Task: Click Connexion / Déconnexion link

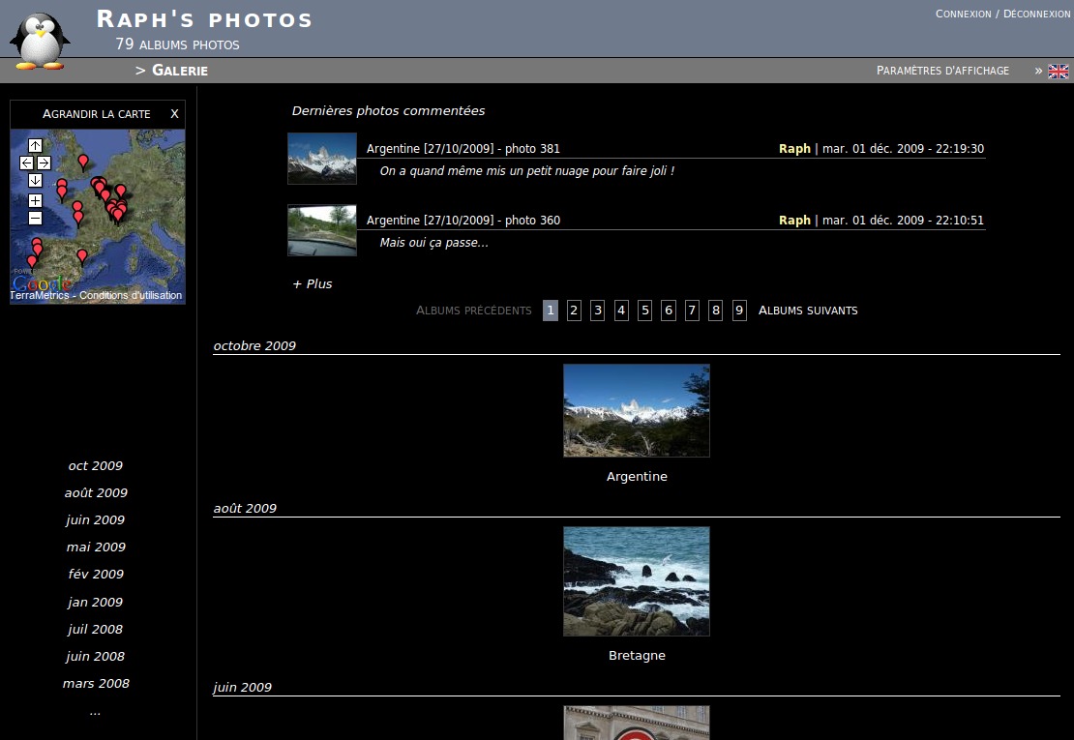Action: [x=1002, y=14]
